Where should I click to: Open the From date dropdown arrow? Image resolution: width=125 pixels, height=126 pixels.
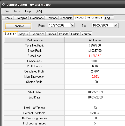click(x=72, y=25)
